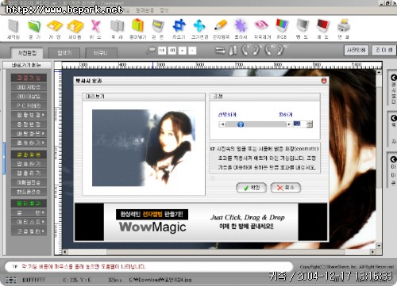Click the minus zoom-out button
The width and height of the screenshot is (397, 286).
192,51
